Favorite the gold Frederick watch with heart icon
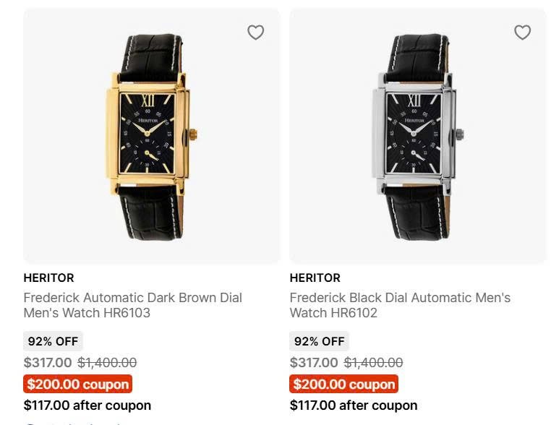Screen dimensions: 551x425 coord(256,33)
